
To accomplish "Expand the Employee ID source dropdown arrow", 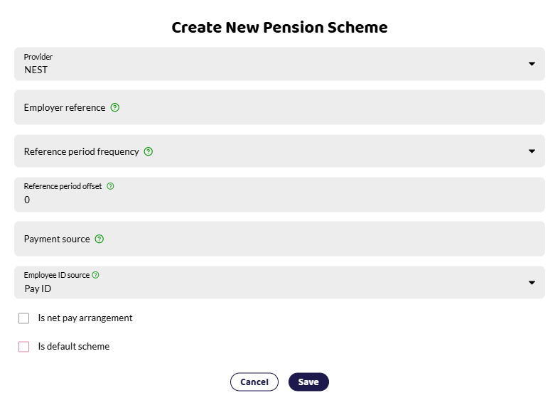I will coord(532,283).
